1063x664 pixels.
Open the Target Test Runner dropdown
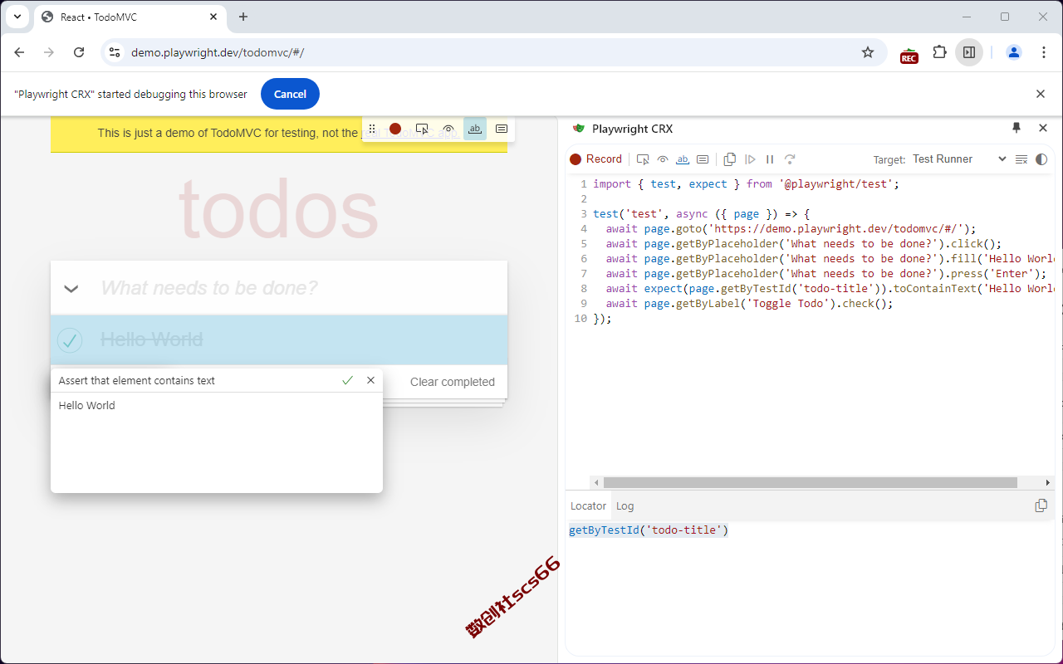point(959,159)
